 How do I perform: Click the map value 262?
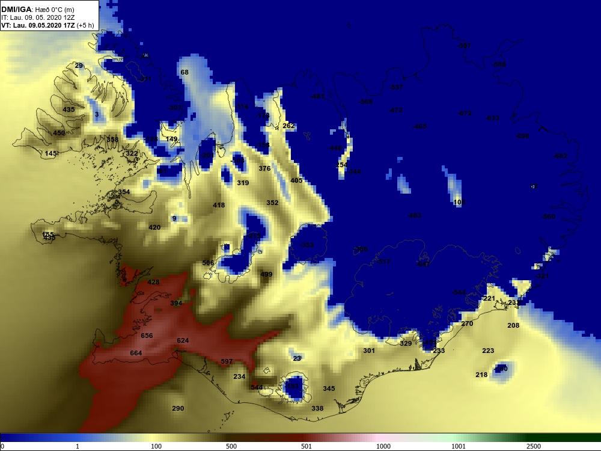tap(288, 126)
